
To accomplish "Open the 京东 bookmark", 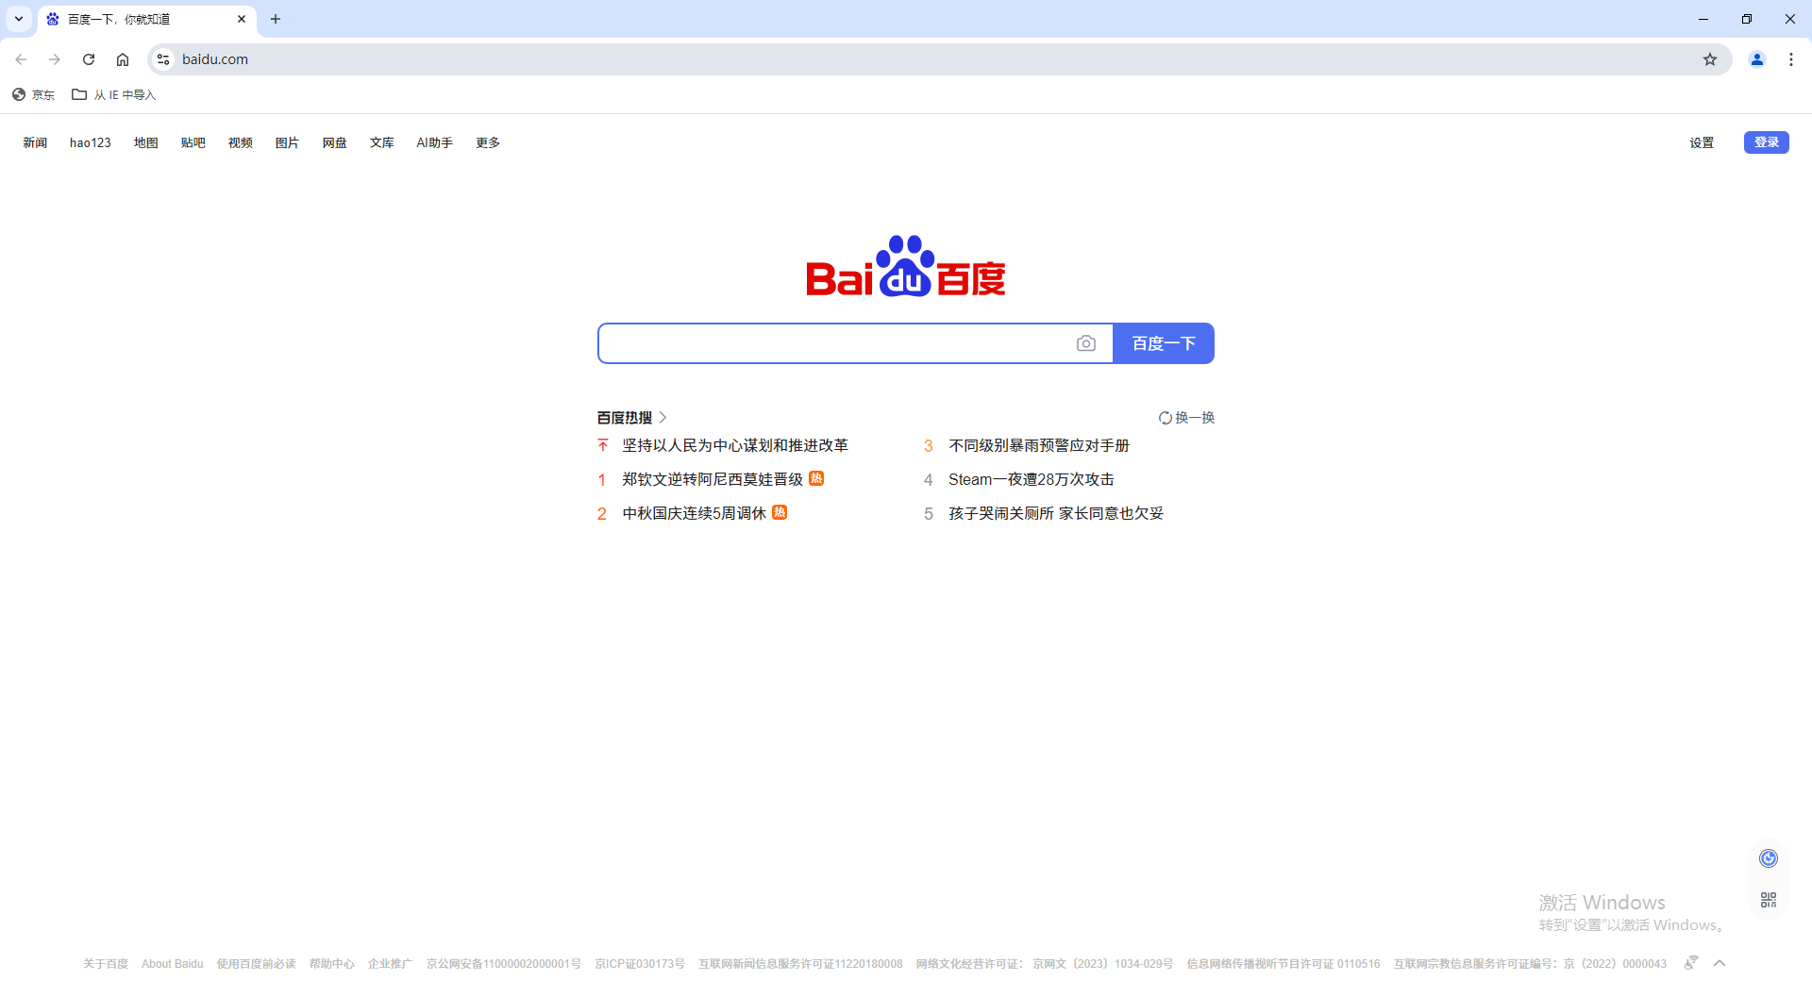I will (33, 94).
